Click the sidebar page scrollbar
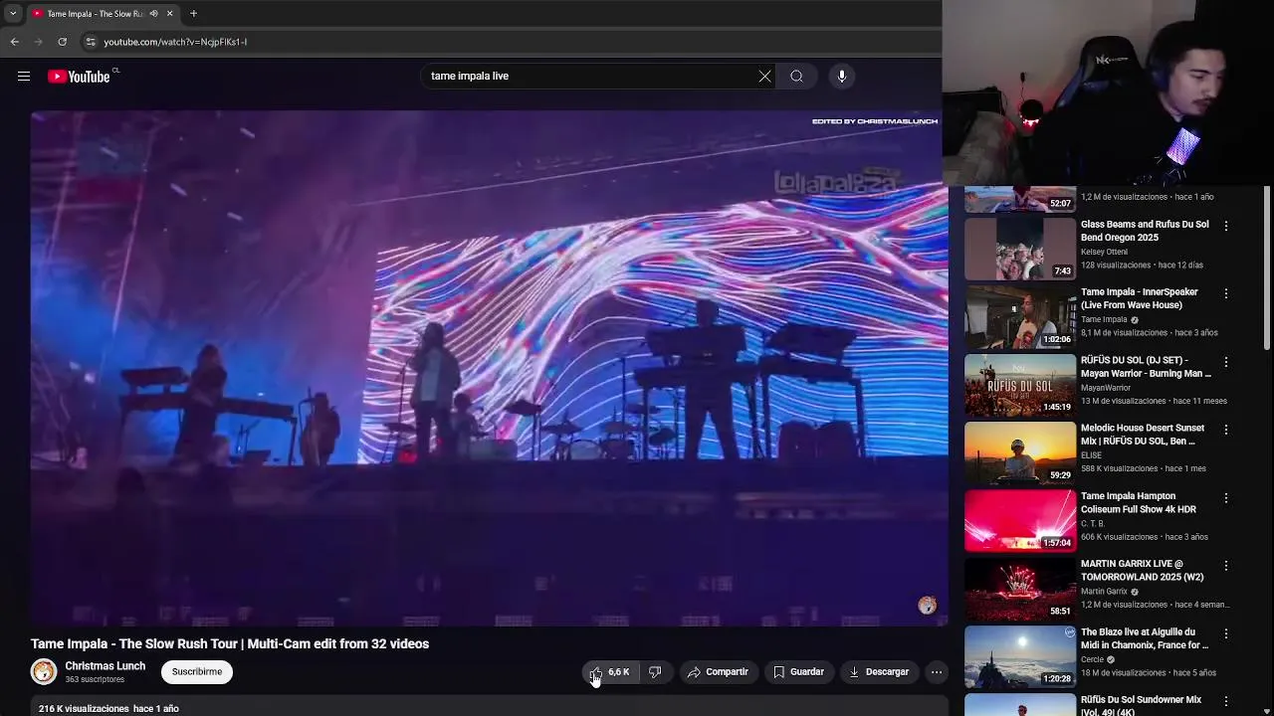This screenshot has height=716, width=1274. click(1267, 268)
